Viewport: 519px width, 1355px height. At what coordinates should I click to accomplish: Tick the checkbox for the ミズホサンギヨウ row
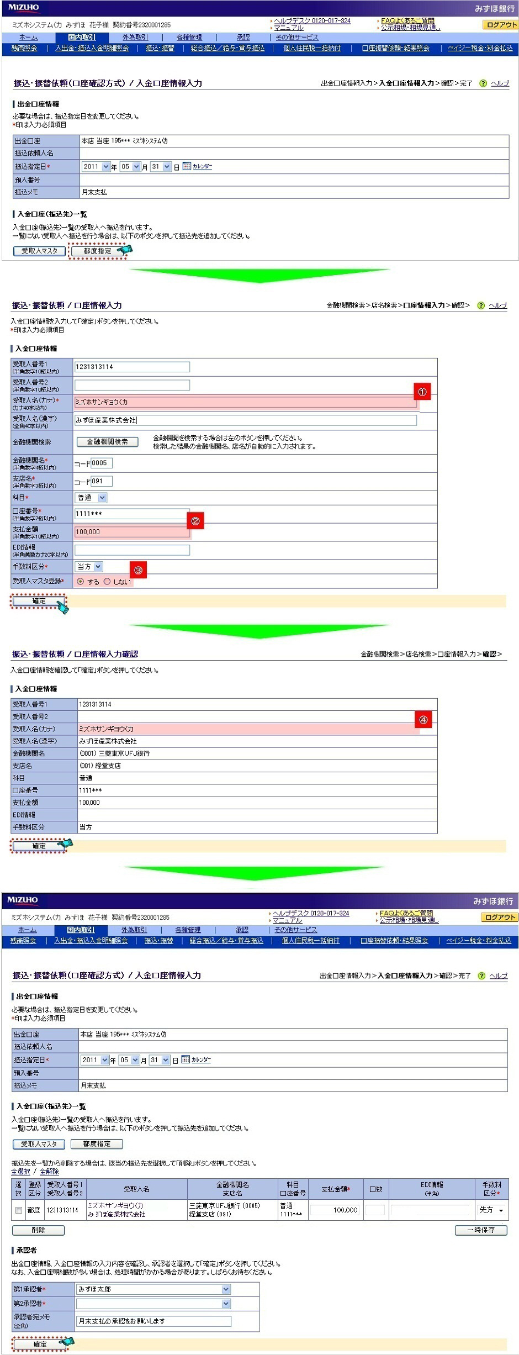(19, 1210)
